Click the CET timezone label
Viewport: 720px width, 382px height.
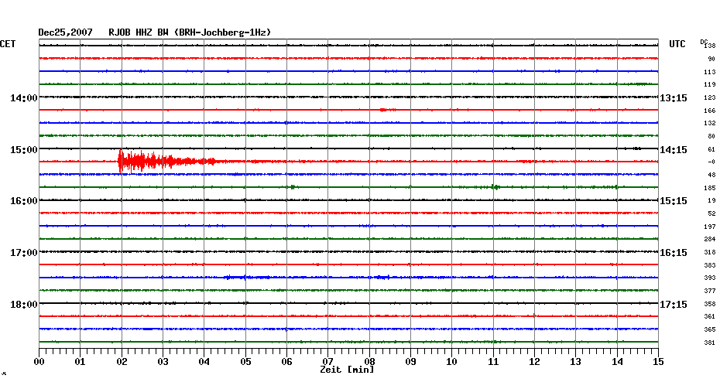[x=8, y=44]
